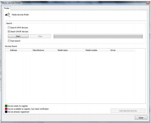The width and height of the screenshot is (151, 123).
Task: Click the window's red close button
Action: click(148, 3)
